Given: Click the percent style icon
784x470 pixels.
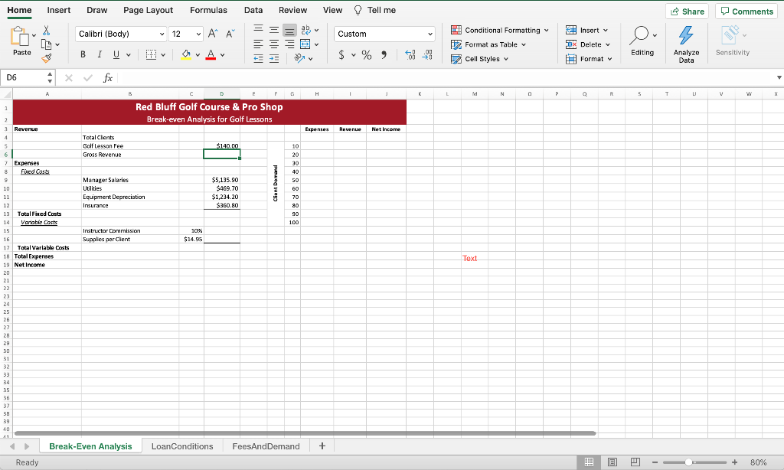Looking at the screenshot, I should click(367, 55).
